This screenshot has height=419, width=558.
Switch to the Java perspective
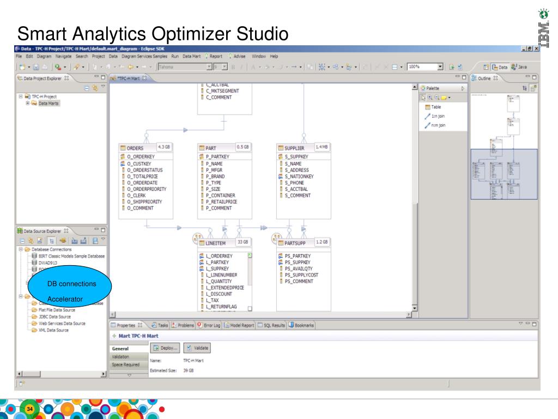coord(519,67)
